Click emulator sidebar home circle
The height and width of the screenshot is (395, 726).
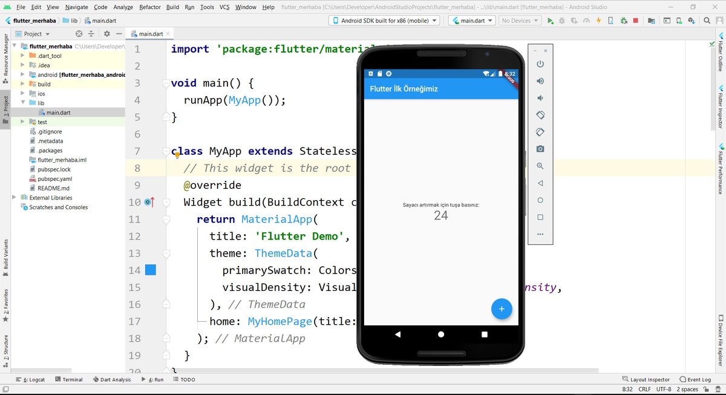(x=540, y=200)
